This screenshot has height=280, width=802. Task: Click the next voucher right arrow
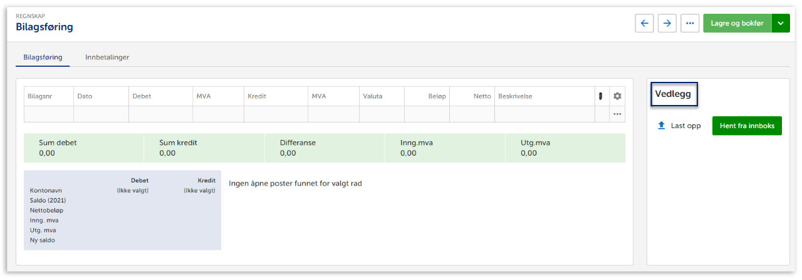click(x=667, y=23)
